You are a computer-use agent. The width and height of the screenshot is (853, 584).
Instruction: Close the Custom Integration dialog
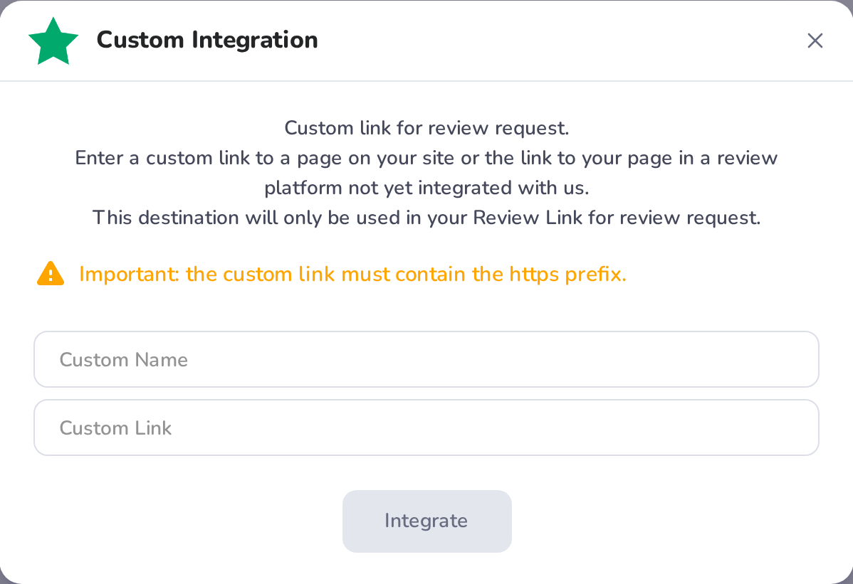pyautogui.click(x=815, y=41)
